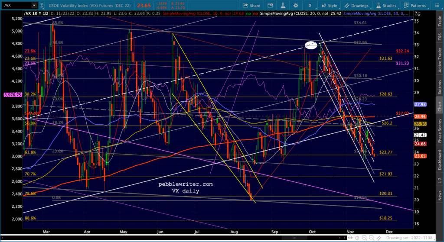Select the Chart sidebar tab
This screenshot has width=444, height=242.
pyautogui.click(x=440, y=106)
